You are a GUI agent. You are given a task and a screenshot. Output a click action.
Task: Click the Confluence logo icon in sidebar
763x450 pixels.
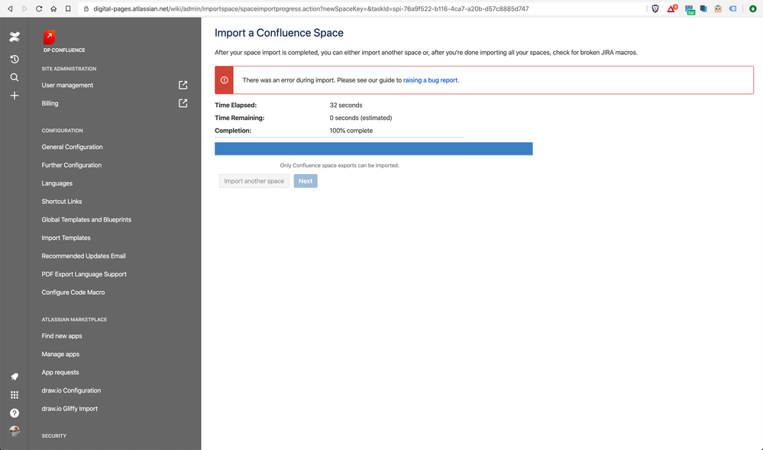pyautogui.click(x=15, y=37)
